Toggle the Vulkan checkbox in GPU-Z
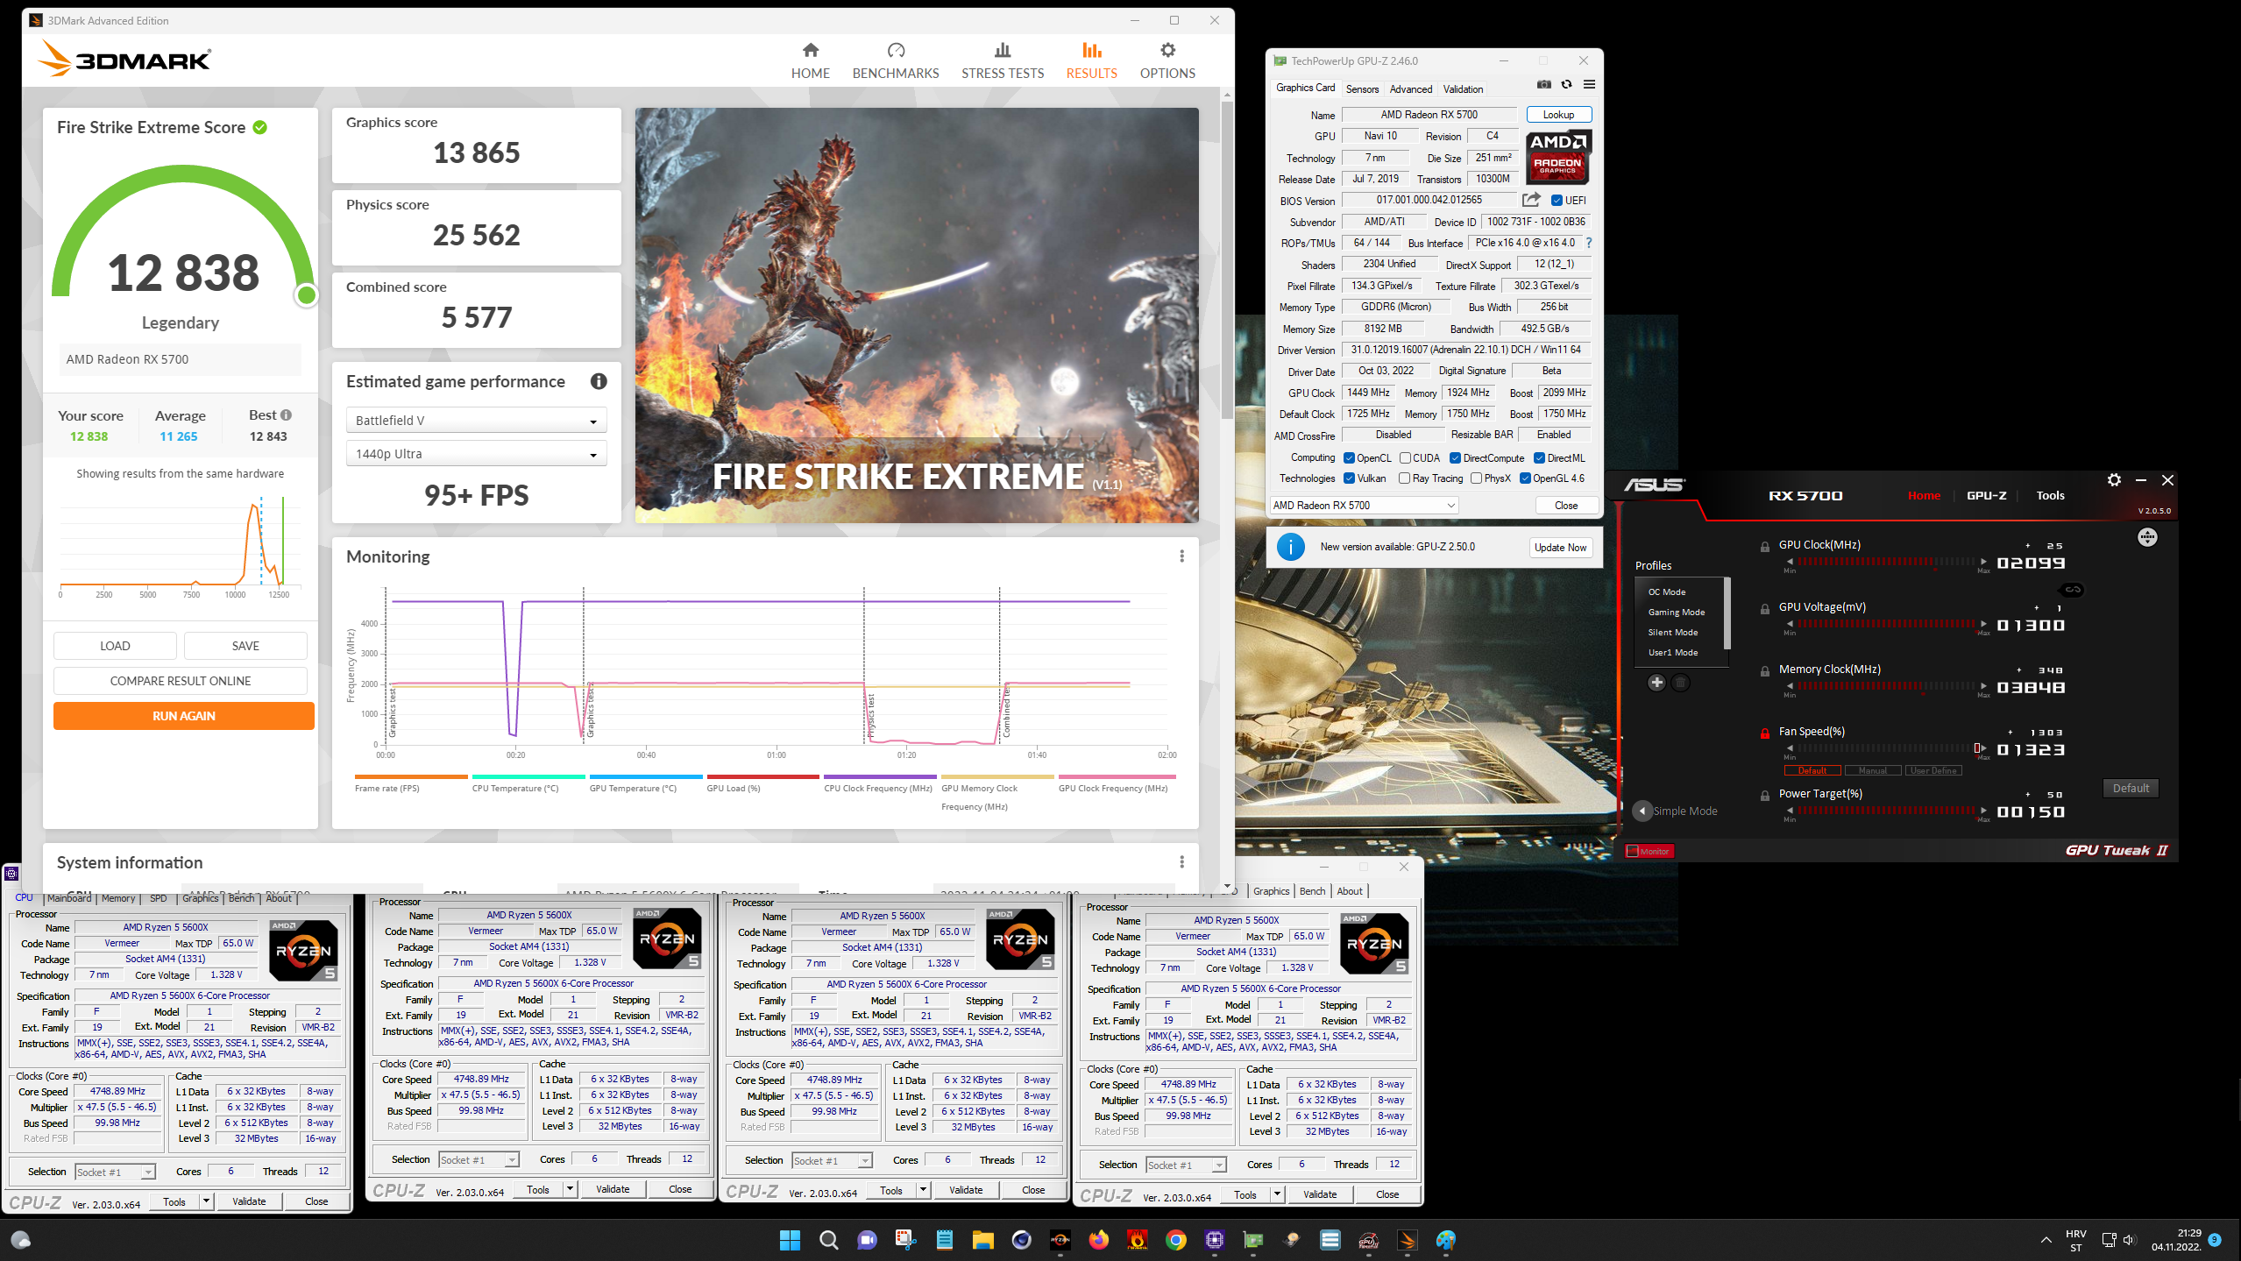 [1349, 478]
